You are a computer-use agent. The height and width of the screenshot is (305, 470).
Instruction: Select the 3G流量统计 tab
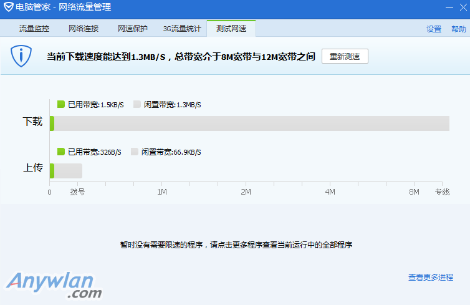coord(182,29)
